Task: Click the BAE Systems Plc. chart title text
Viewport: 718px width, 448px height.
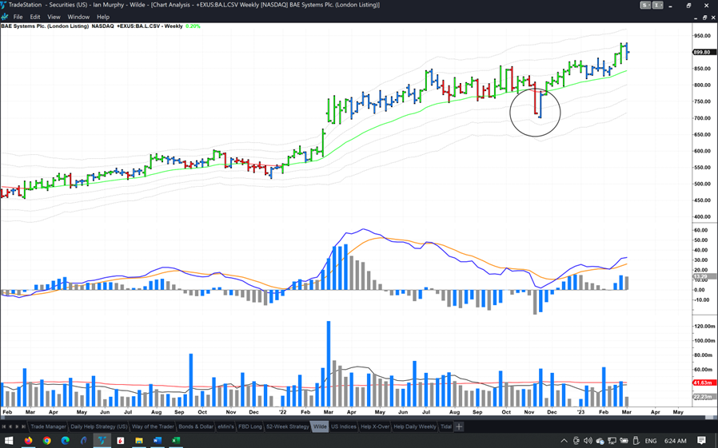Action: [45, 26]
